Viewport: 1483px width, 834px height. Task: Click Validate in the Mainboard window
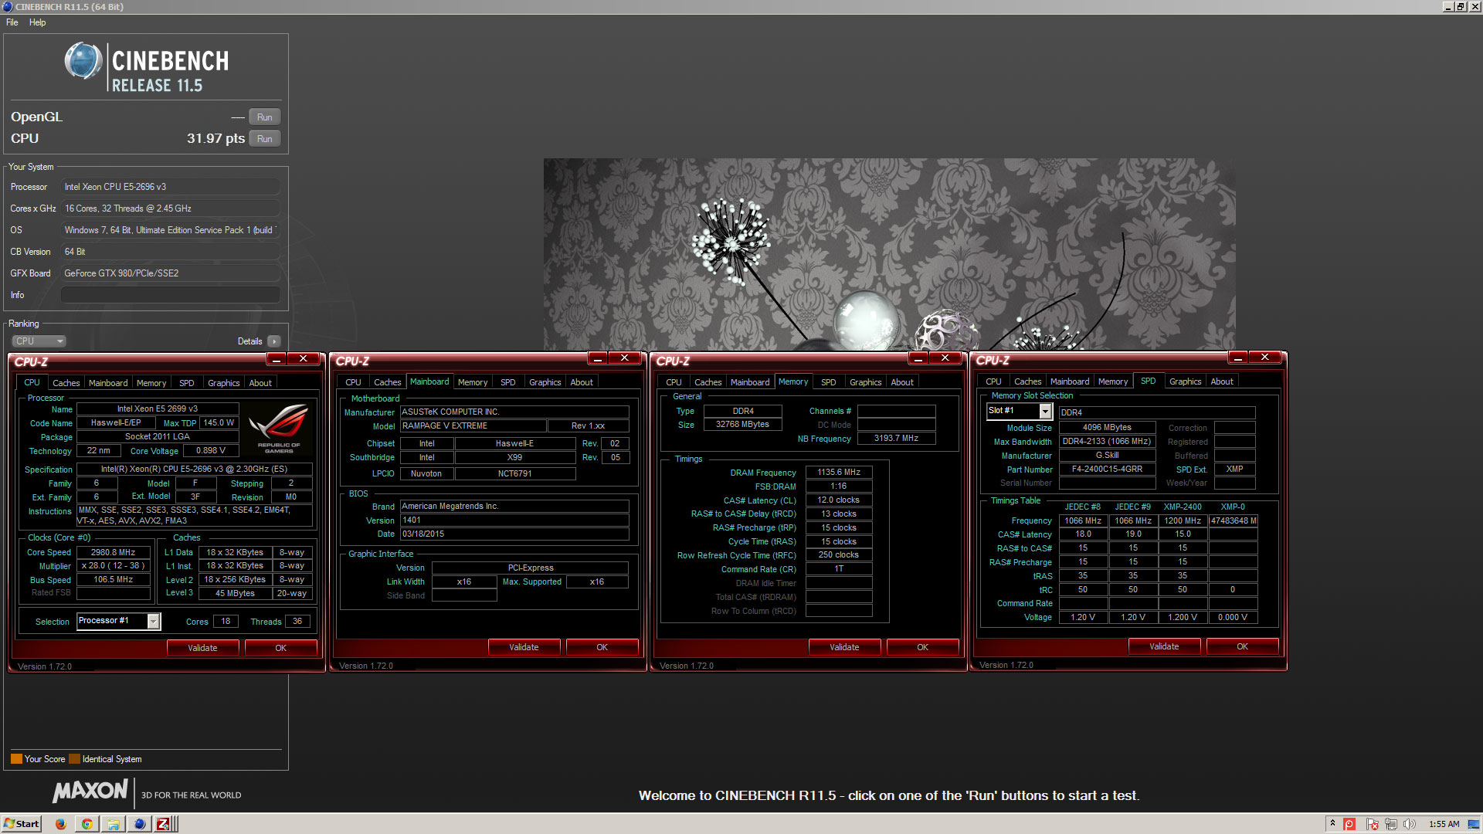click(524, 647)
